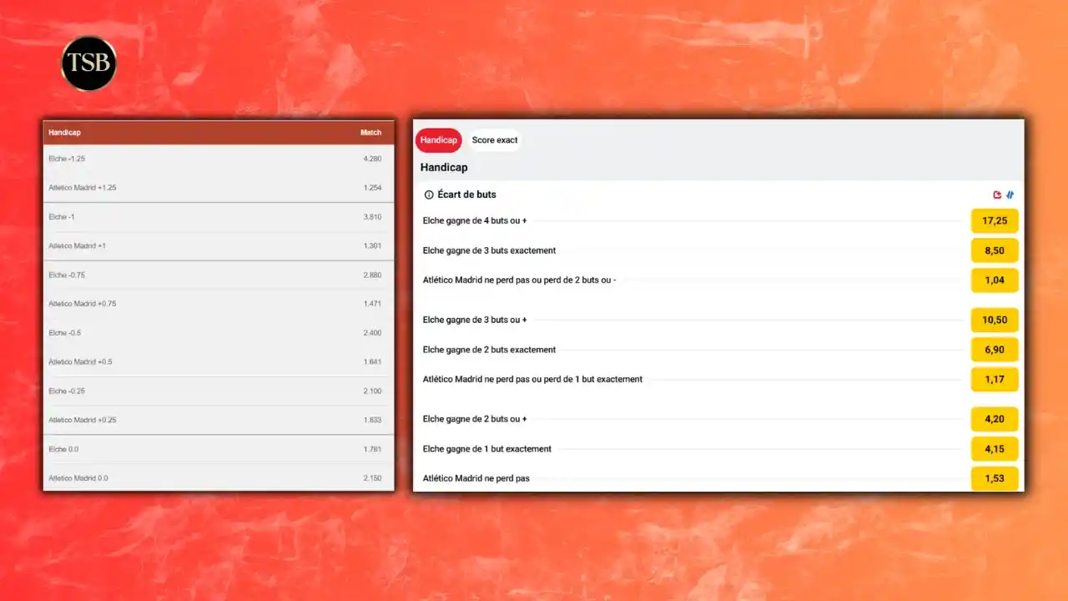The image size is (1068, 601).
Task: Click the 1.471 odds value
Action: click(x=372, y=304)
